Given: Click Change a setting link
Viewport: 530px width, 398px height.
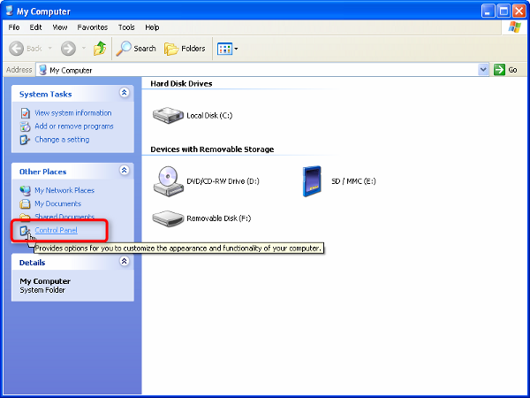Looking at the screenshot, I should (x=62, y=140).
